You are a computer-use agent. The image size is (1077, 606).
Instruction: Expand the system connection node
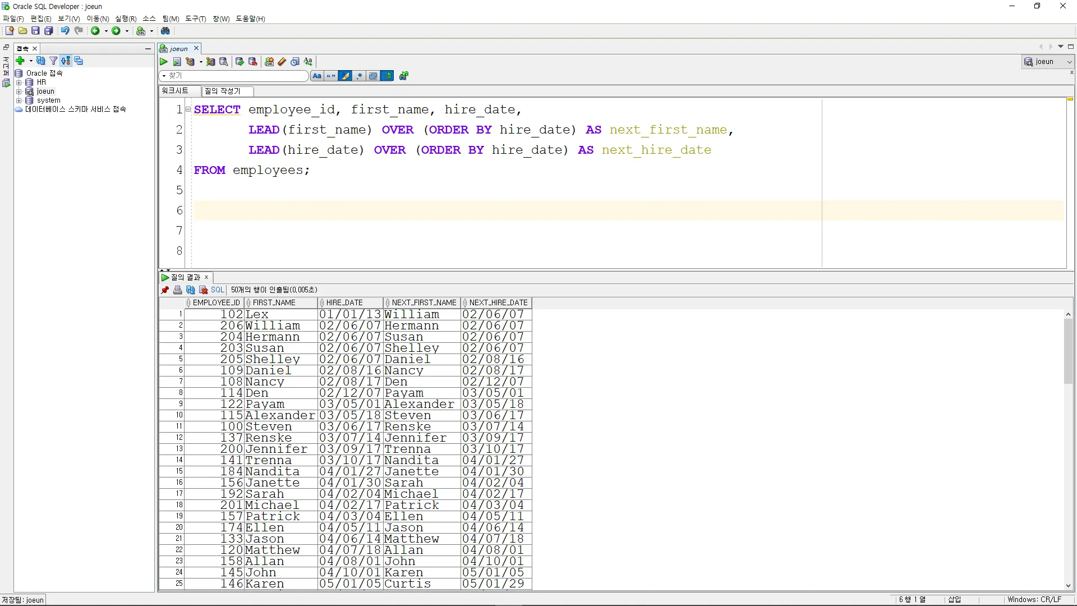(x=19, y=100)
